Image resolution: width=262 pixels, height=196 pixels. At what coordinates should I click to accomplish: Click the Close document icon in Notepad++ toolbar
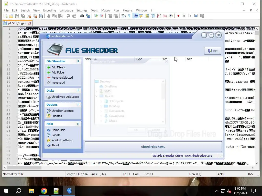point(29,16)
